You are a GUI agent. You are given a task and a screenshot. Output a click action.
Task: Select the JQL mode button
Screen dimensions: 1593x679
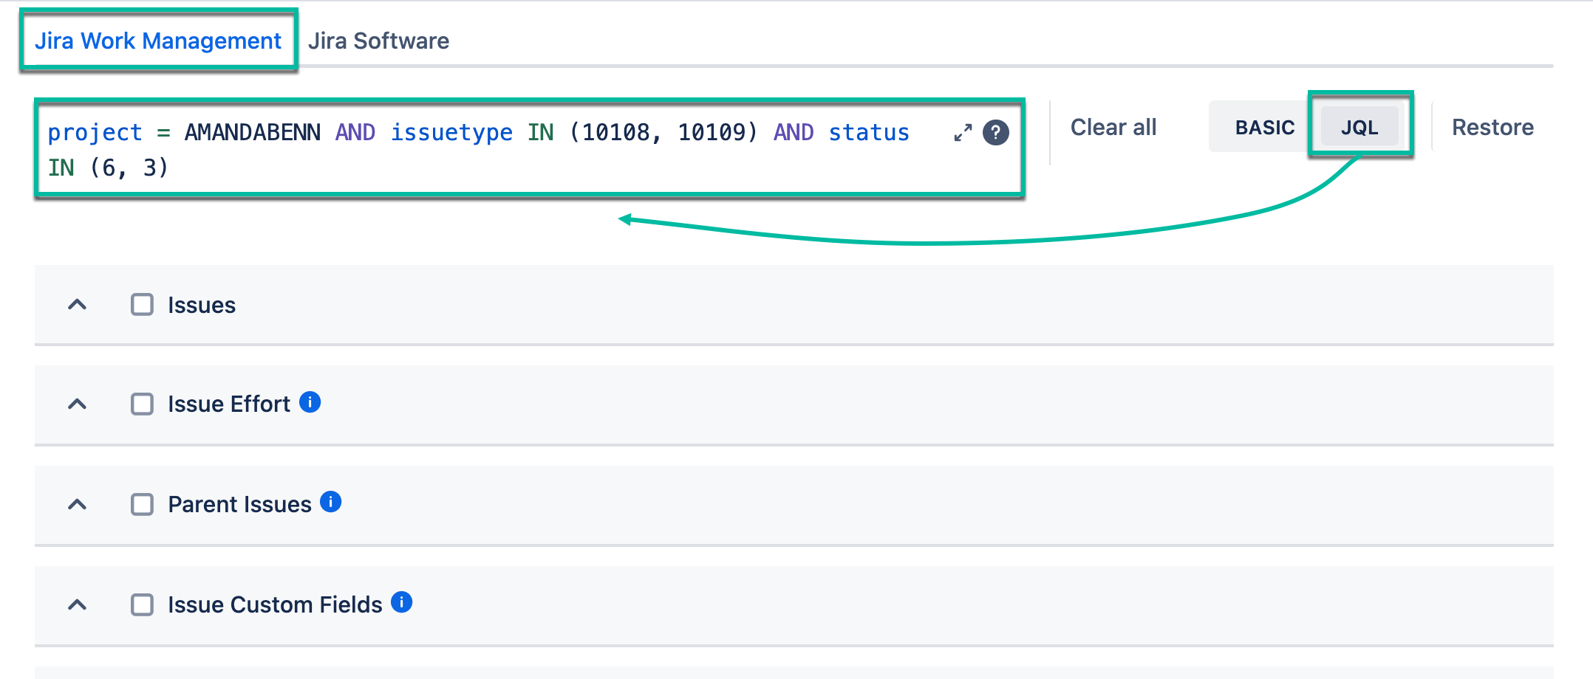tap(1360, 126)
